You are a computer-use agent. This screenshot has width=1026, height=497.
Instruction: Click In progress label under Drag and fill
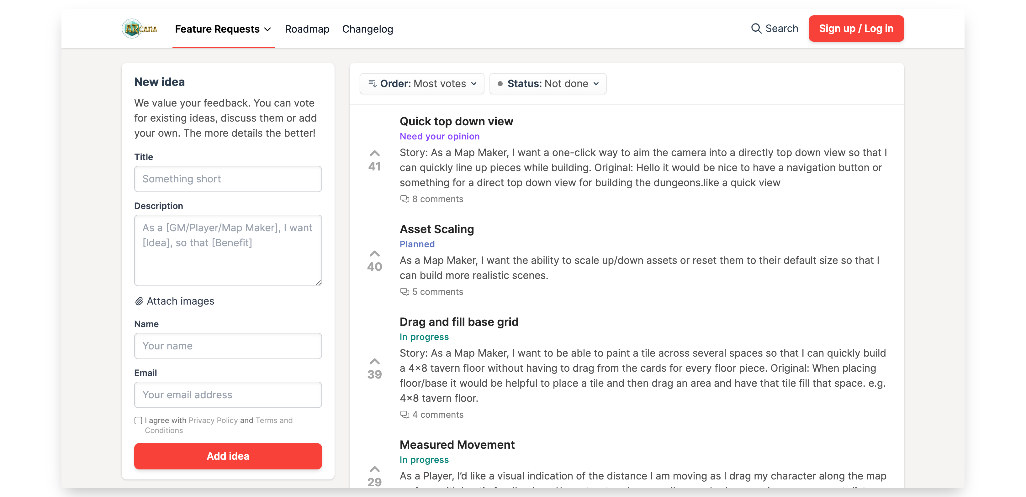coord(424,337)
